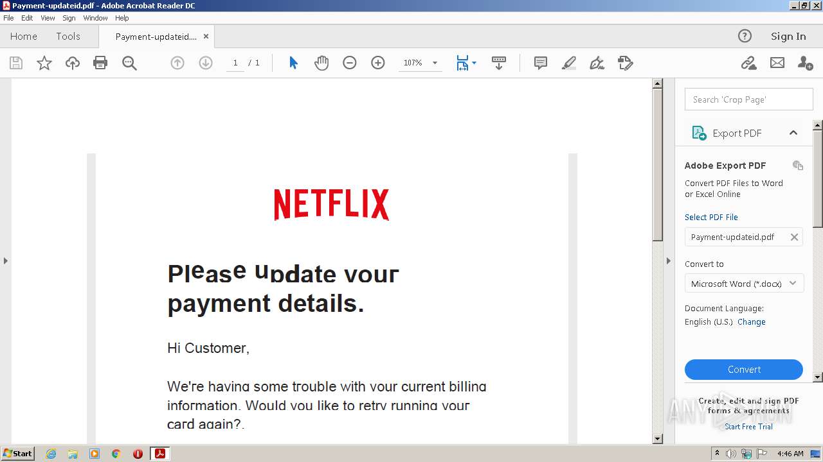Open the Windows Start menu
The width and height of the screenshot is (823, 462).
coord(18,454)
